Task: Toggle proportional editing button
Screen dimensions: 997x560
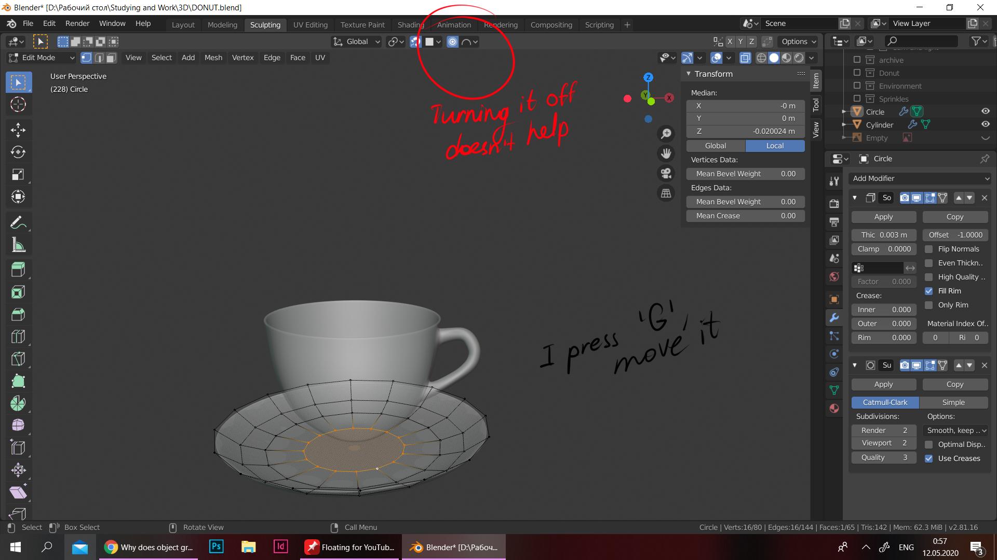Action: coord(452,41)
